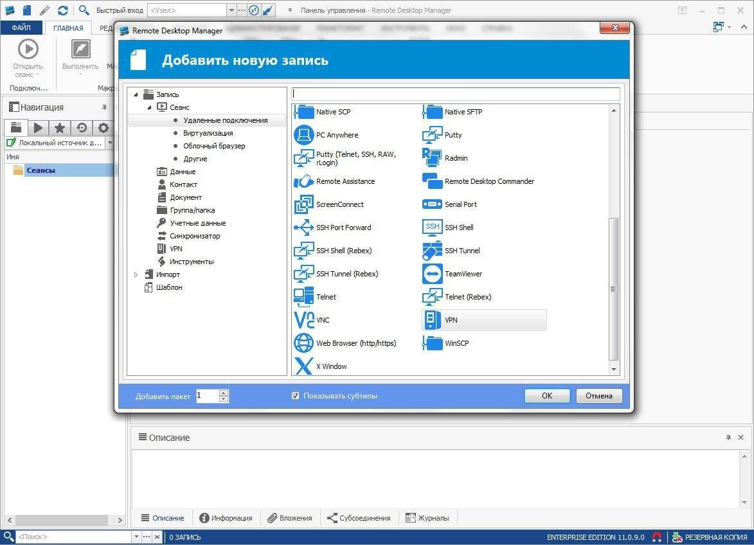
Task: Open the ФАЙЛ menu tab
Action: (x=21, y=28)
